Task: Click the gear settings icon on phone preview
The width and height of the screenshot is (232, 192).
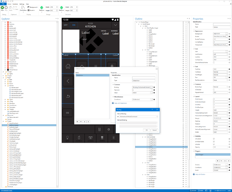Action: click(x=109, y=129)
